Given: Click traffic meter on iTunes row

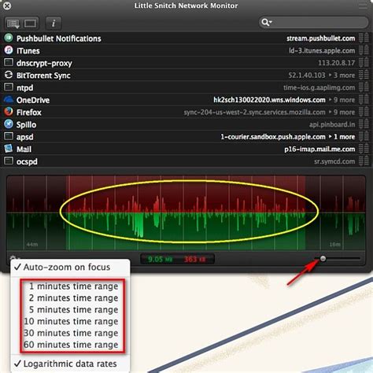Looking at the screenshot, I should [x=364, y=50].
